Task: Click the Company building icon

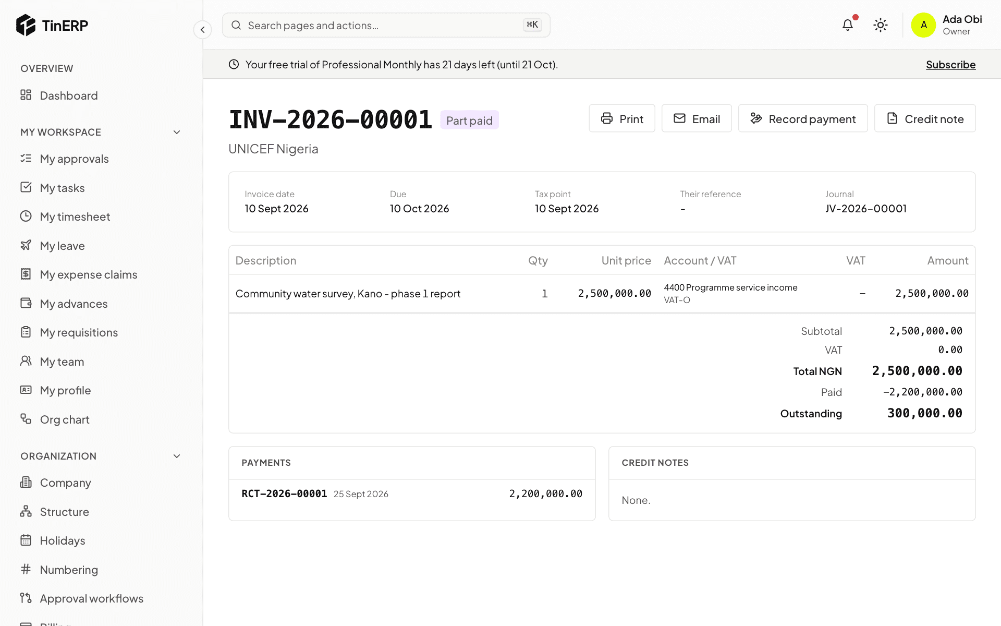Action: tap(26, 482)
